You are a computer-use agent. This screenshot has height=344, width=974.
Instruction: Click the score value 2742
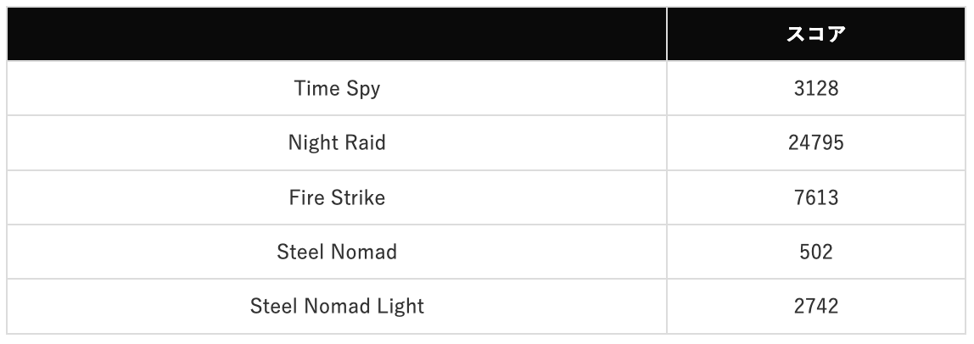click(x=815, y=306)
